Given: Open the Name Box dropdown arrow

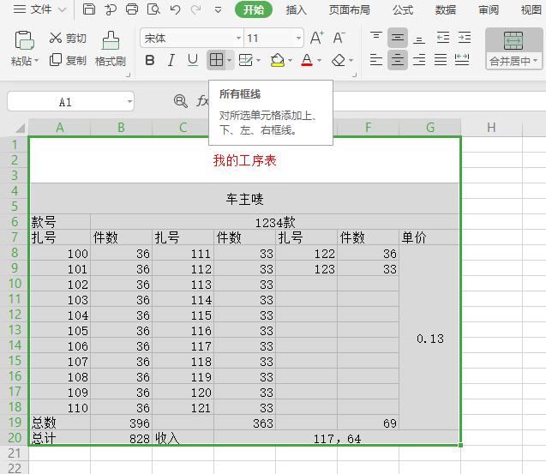Looking at the screenshot, I should (x=129, y=102).
